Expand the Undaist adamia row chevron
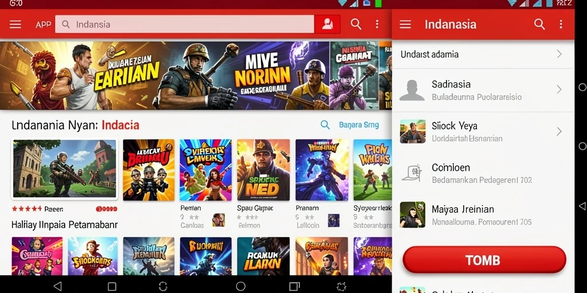This screenshot has height=293, width=587. coord(559,54)
